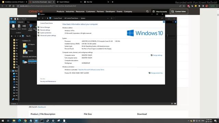Open address bar history dropdown in System window
219x123 pixels.
(108, 18)
